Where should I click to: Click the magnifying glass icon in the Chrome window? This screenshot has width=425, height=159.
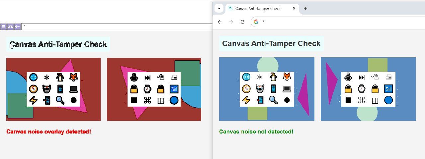273,100
